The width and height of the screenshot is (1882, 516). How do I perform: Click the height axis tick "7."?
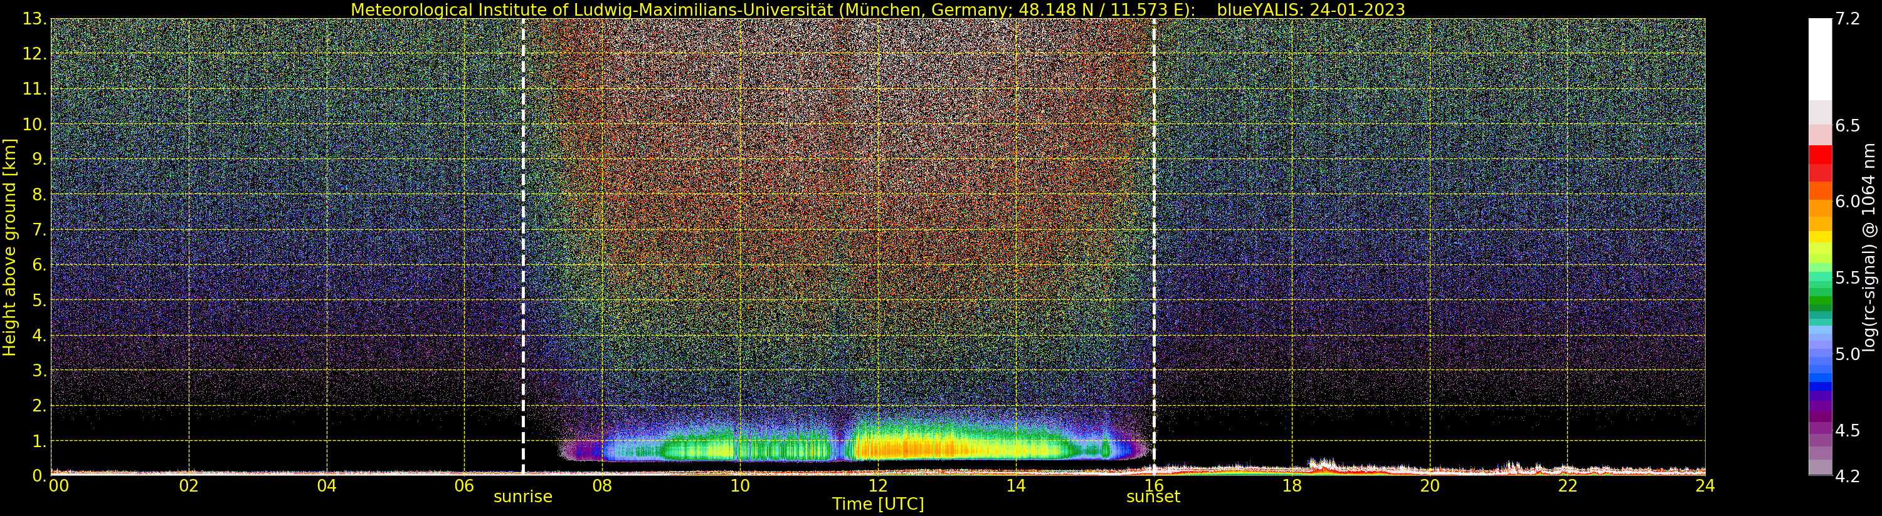(39, 230)
